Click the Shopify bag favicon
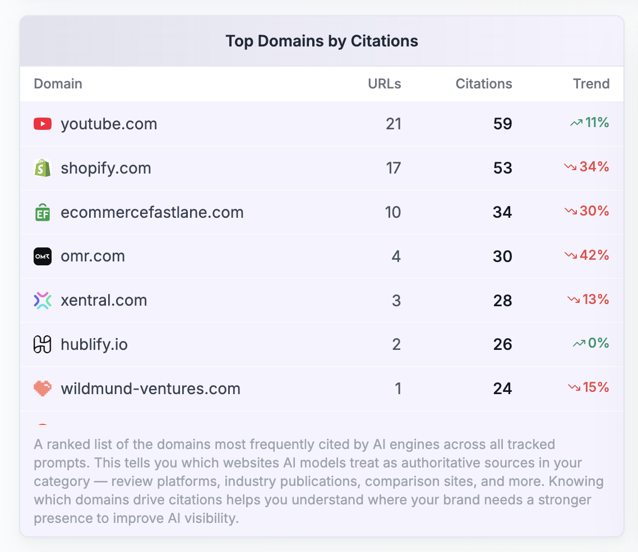Image resolution: width=638 pixels, height=552 pixels. [42, 168]
